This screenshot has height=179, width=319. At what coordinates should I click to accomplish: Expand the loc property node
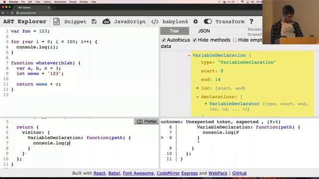(x=197, y=88)
